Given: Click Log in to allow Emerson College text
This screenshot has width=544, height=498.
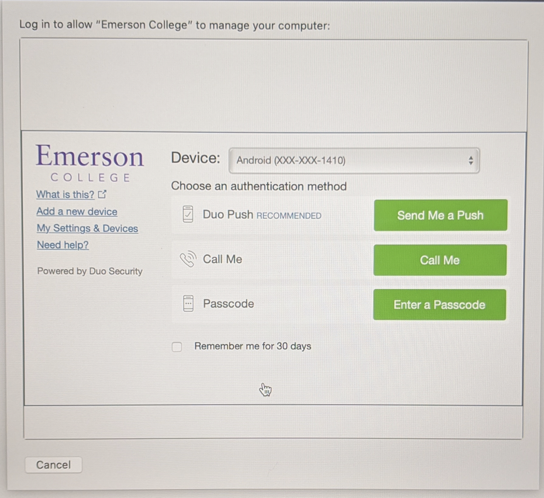Looking at the screenshot, I should [x=174, y=25].
